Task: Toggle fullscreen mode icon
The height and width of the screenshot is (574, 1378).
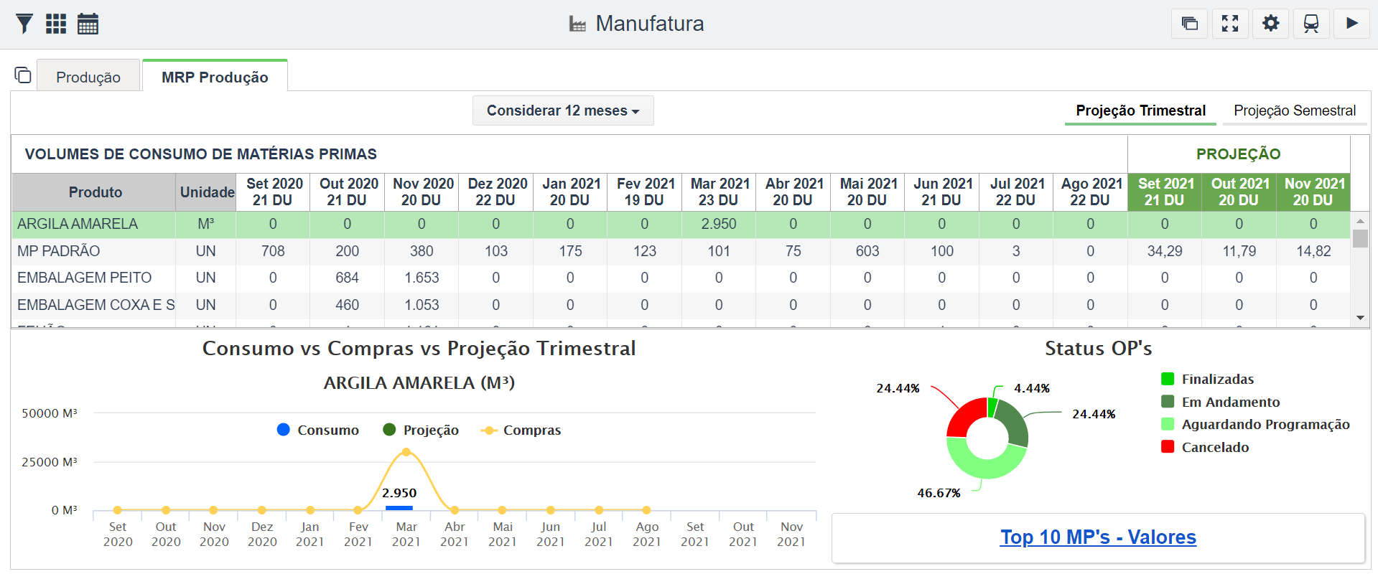Action: pos(1230,24)
